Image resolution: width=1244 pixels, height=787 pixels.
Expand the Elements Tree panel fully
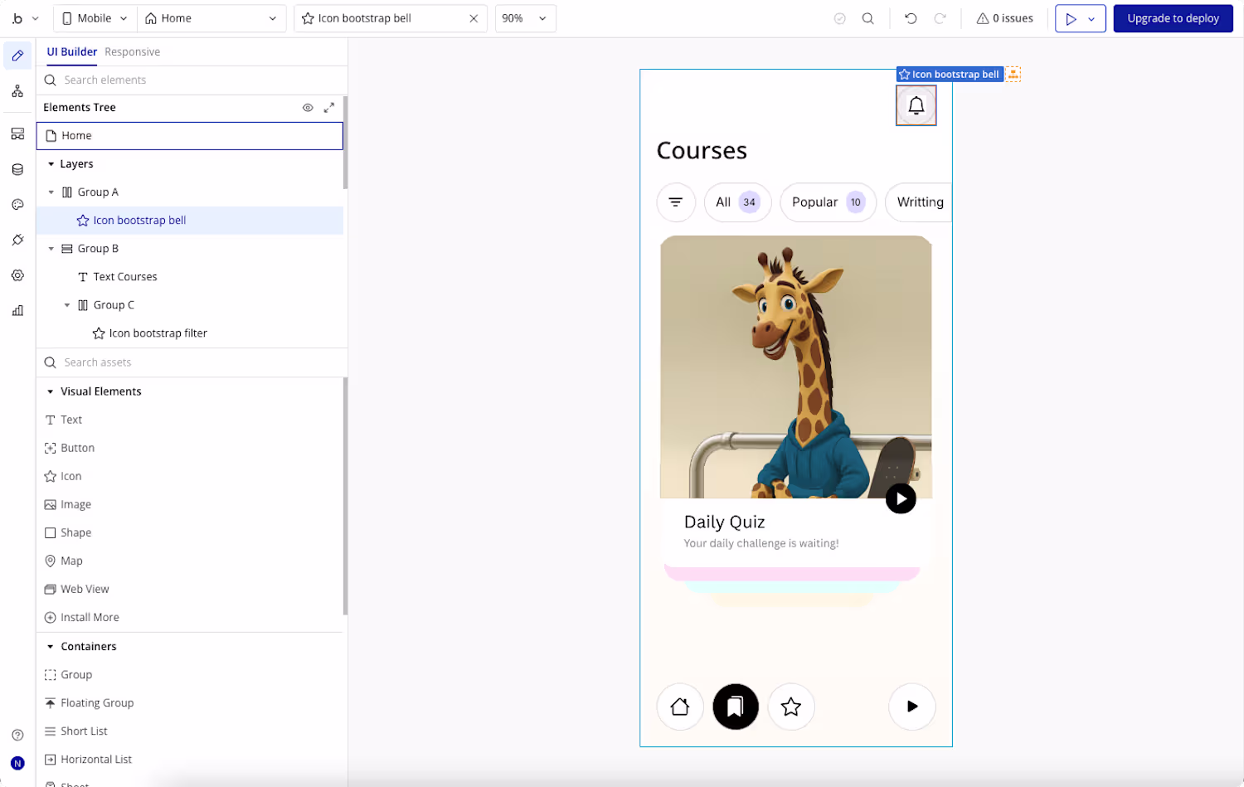329,108
